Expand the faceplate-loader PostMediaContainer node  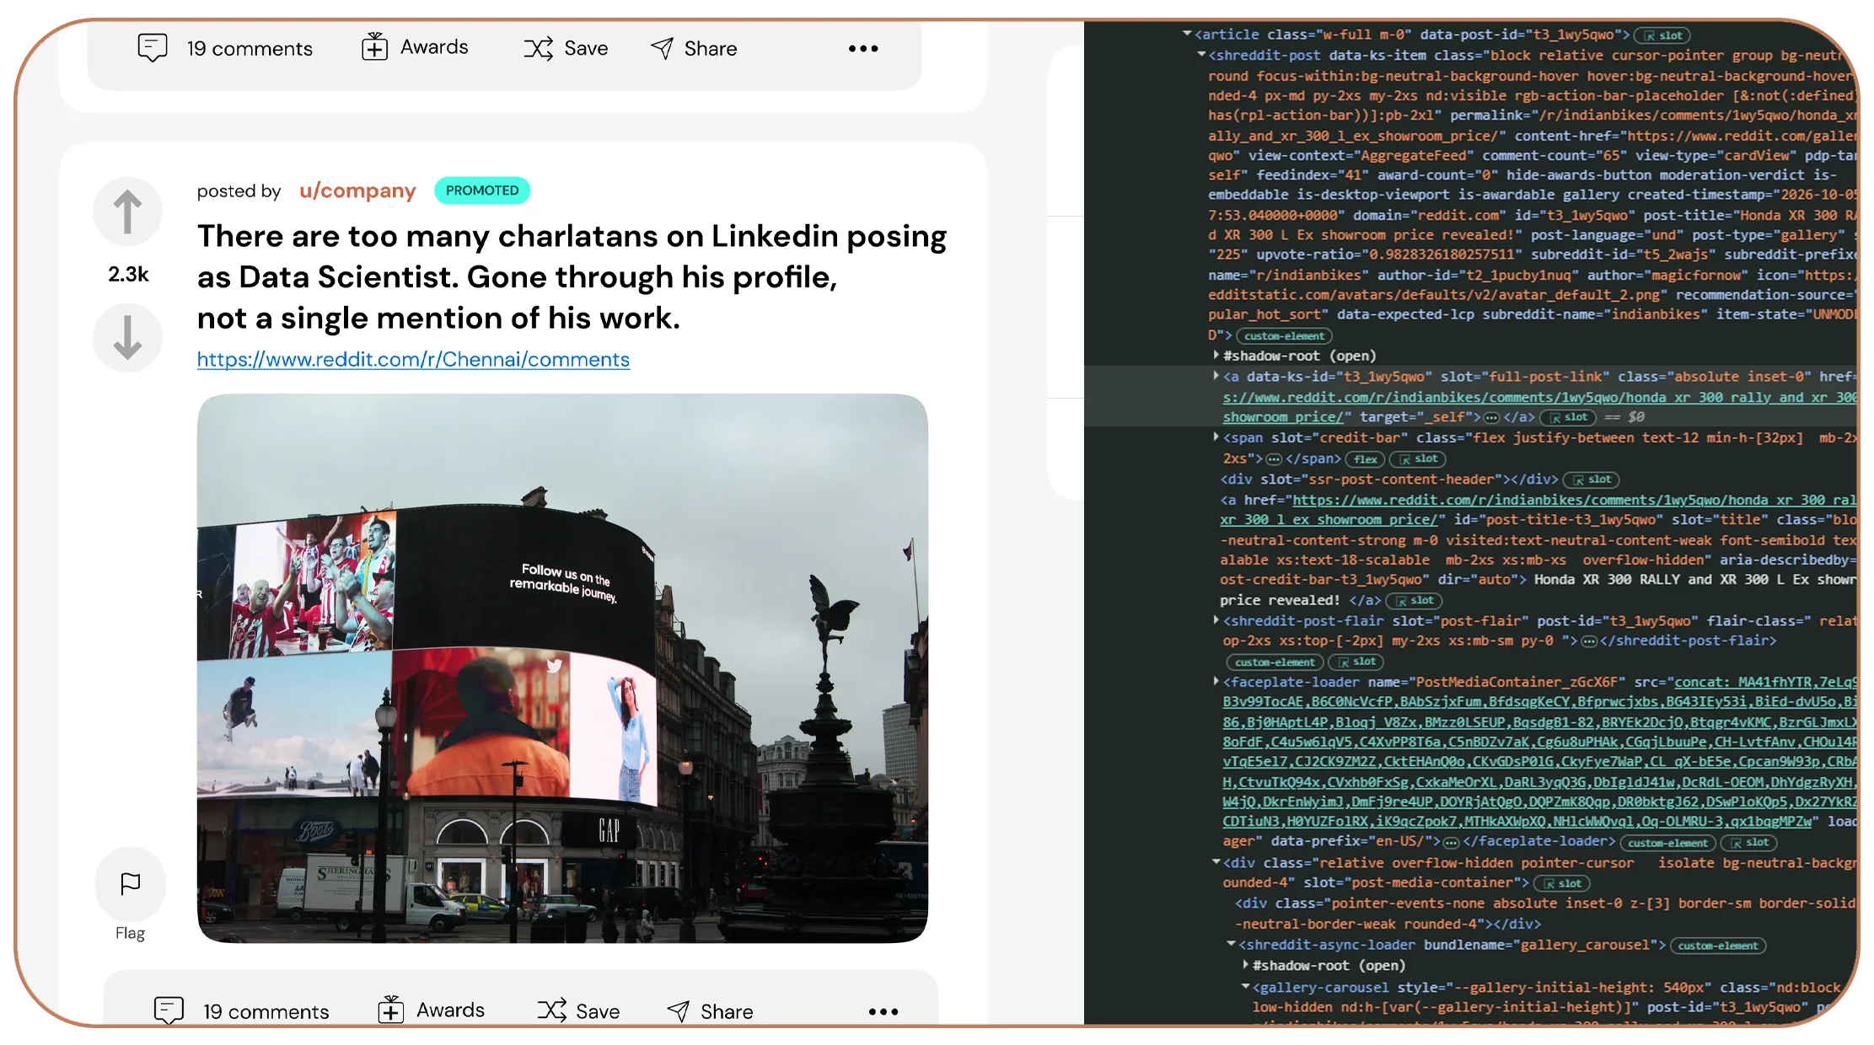(1216, 681)
